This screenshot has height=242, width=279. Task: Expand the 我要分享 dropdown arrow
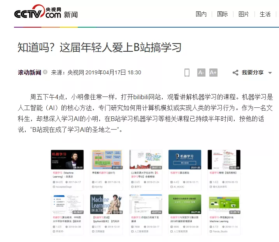pyautogui.click(x=270, y=73)
